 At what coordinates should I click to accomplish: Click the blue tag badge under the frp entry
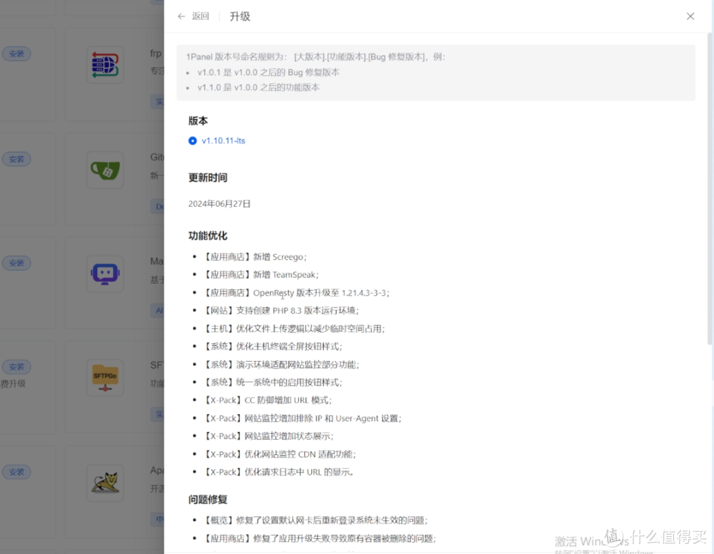pyautogui.click(x=159, y=101)
